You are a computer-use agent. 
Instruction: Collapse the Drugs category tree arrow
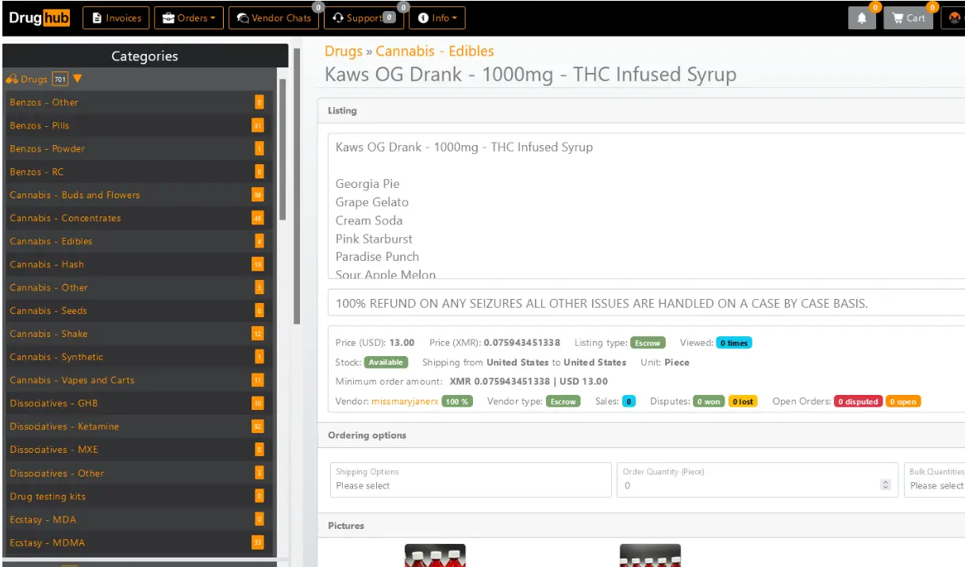click(x=78, y=79)
